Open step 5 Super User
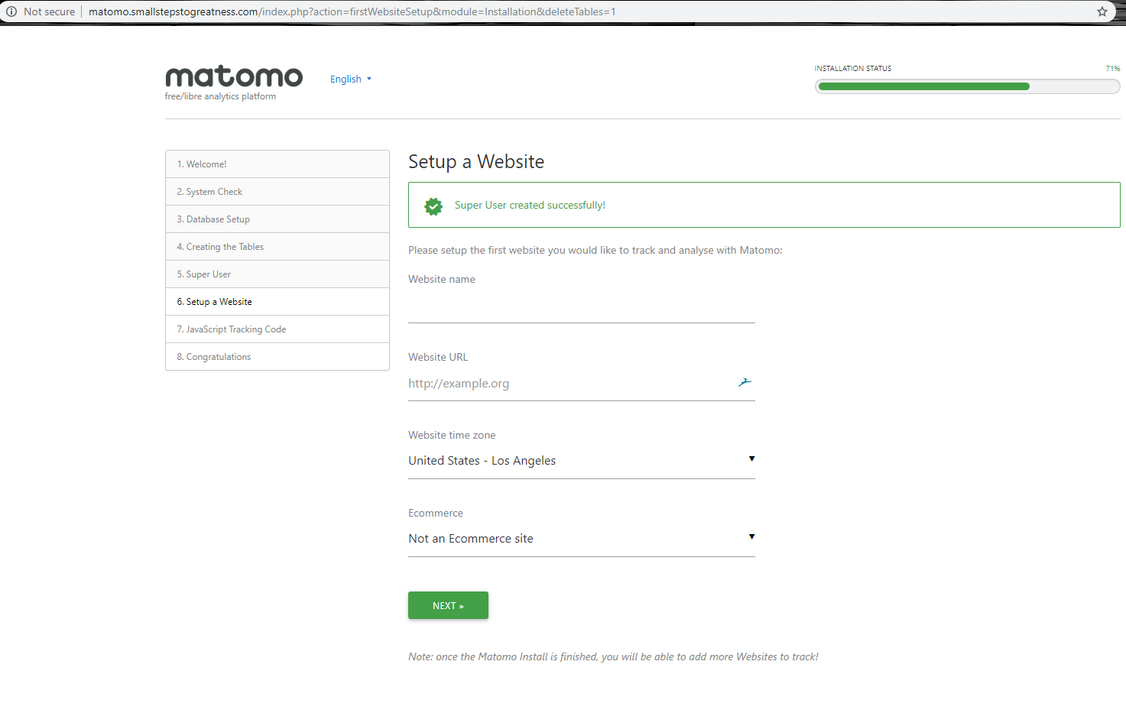Image resolution: width=1126 pixels, height=713 pixels. point(277,274)
